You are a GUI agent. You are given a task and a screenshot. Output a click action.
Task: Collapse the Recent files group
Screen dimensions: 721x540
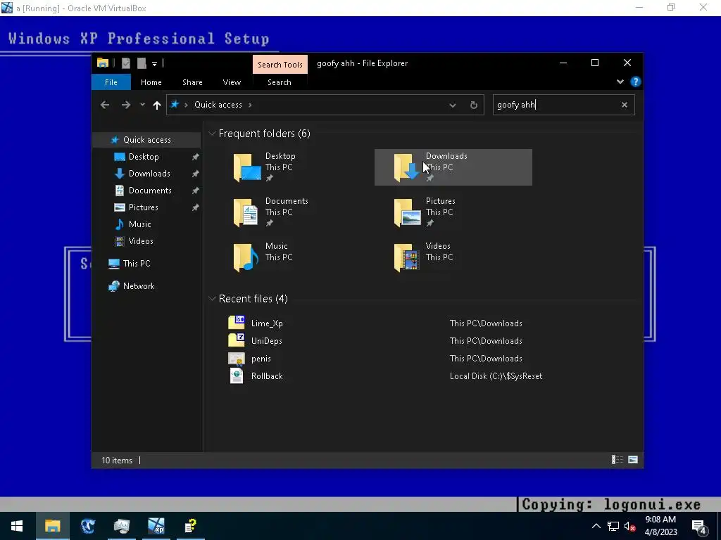click(212, 299)
